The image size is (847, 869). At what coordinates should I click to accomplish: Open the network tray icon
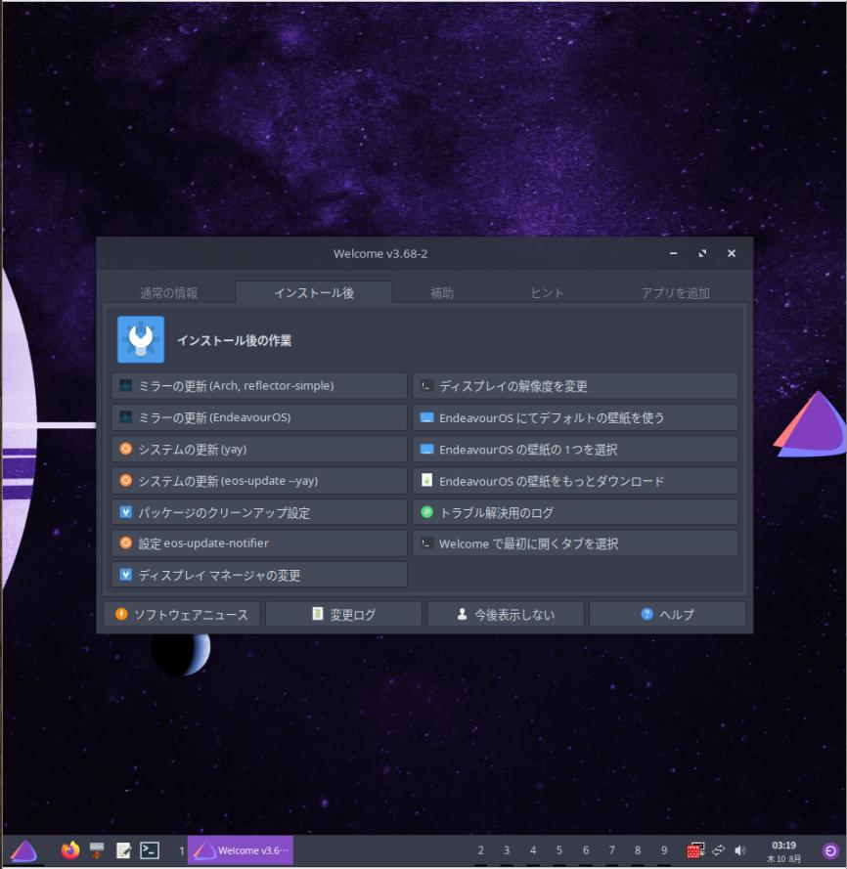[x=718, y=850]
